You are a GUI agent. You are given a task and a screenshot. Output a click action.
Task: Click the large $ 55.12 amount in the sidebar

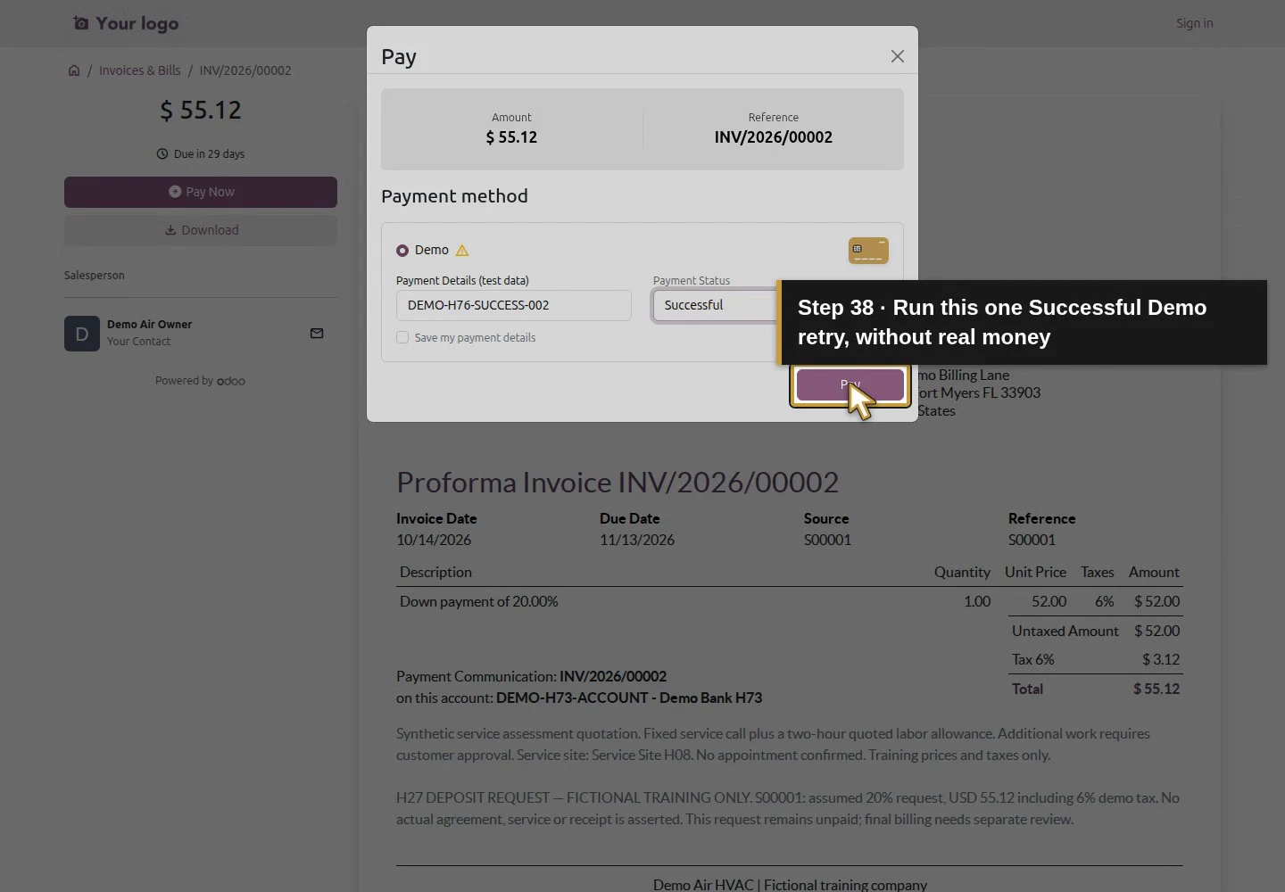[x=201, y=111]
